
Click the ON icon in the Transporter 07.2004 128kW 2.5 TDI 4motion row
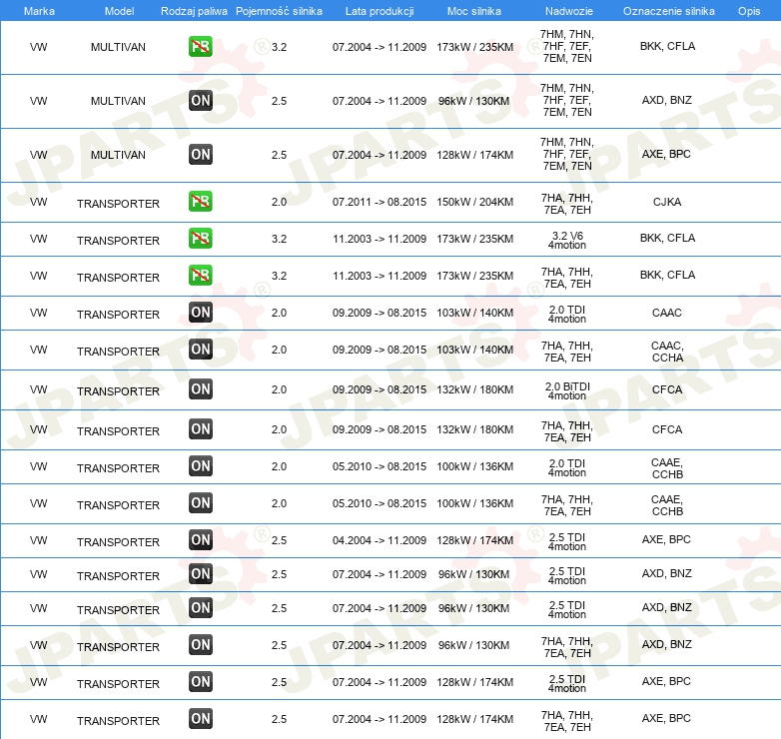(200, 682)
